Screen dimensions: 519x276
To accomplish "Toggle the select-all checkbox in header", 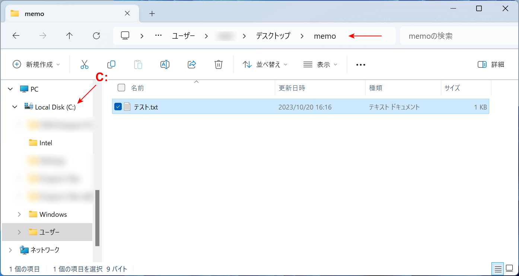I will click(x=121, y=88).
